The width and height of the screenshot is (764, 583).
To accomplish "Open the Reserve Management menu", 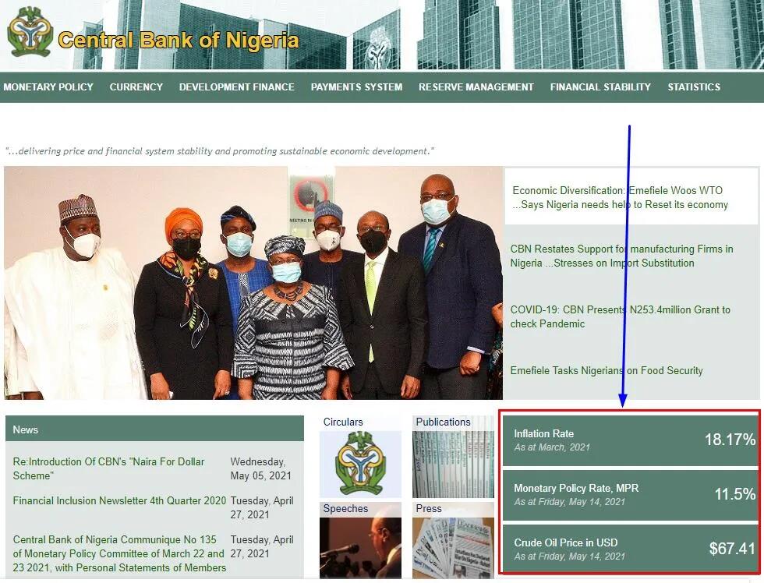I will (x=476, y=87).
